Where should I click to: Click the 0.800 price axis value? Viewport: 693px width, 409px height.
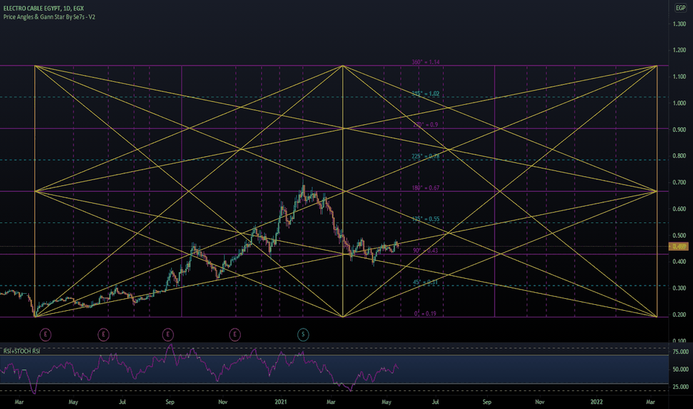click(x=680, y=155)
